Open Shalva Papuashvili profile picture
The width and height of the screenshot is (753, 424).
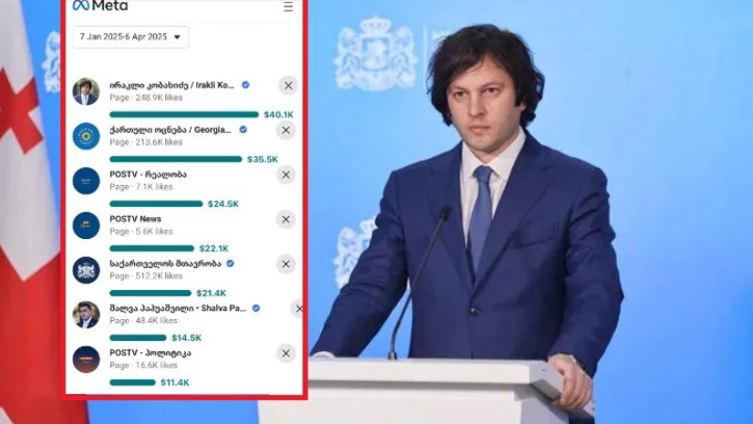(87, 315)
